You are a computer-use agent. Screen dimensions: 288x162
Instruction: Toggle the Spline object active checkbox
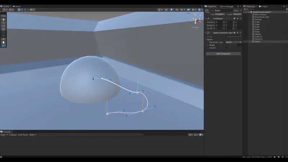(212, 10)
